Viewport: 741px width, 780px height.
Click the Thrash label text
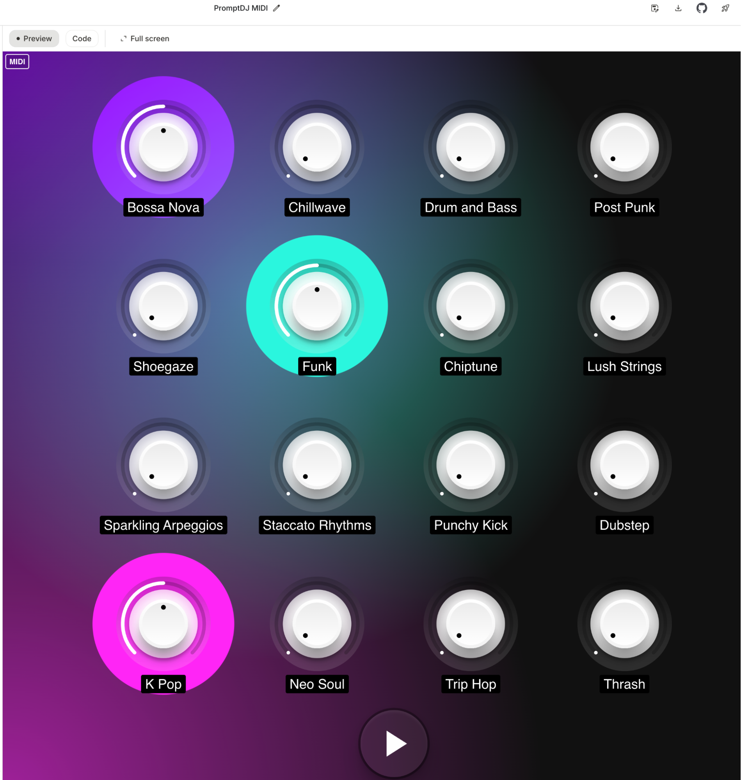pyautogui.click(x=624, y=684)
